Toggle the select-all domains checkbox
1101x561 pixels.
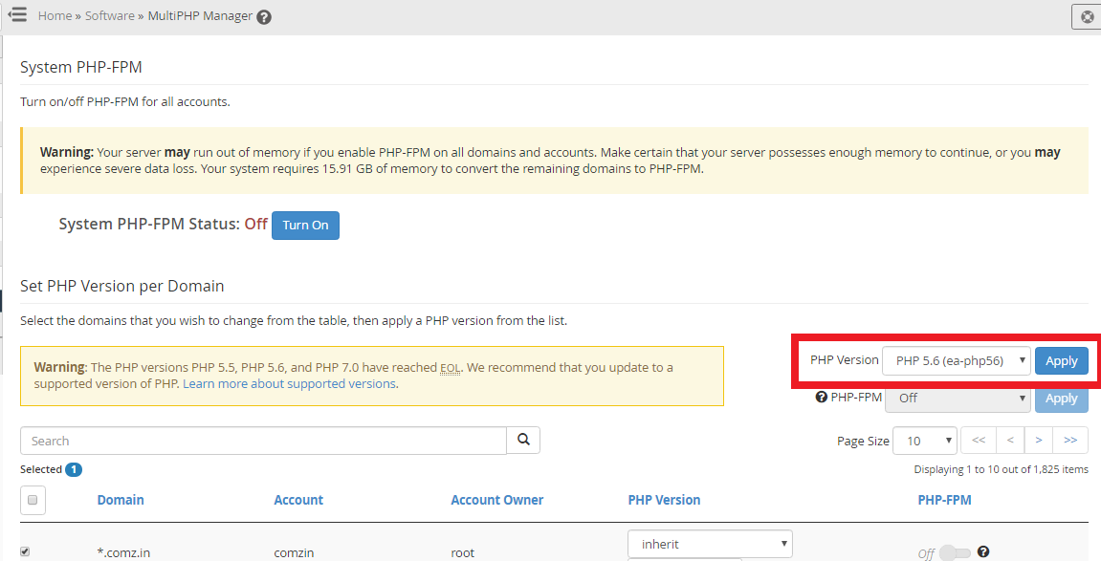33,500
